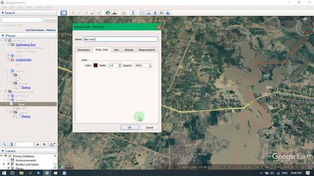Click the Print toolbar icon
This screenshot has height=176, width=314.
coord(149,13)
